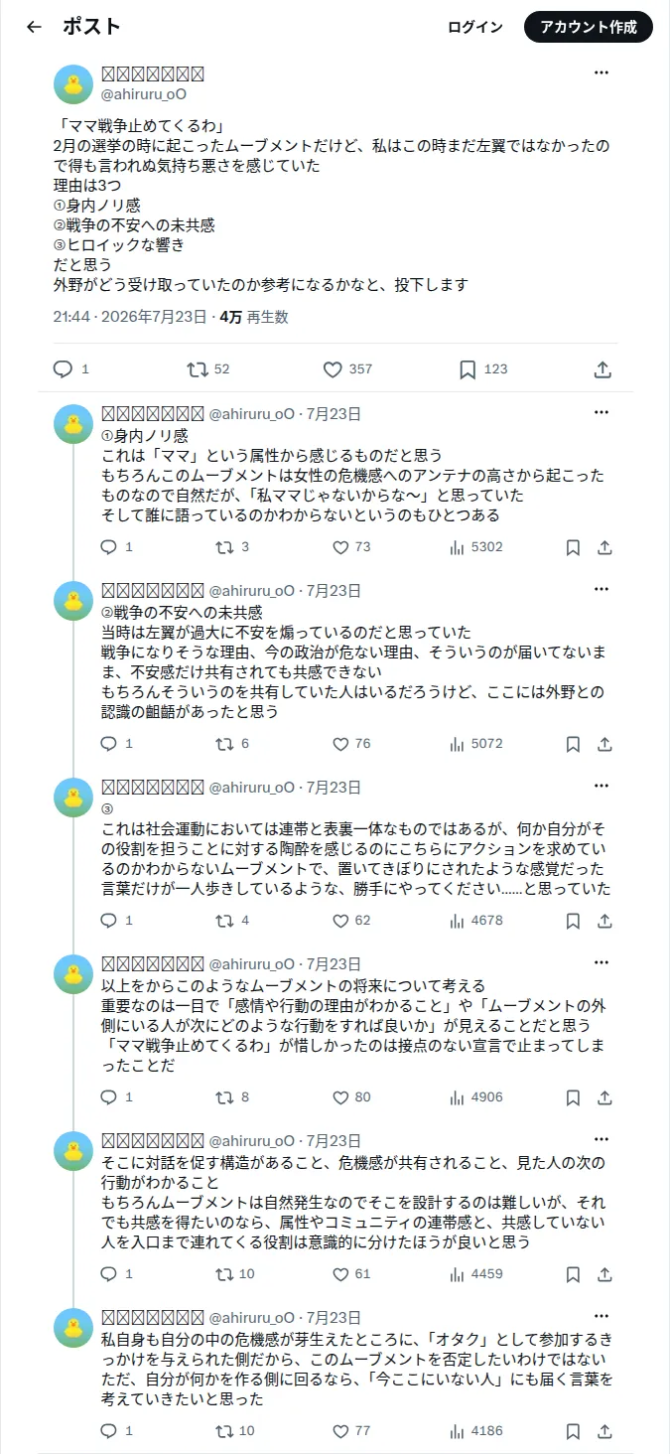The image size is (670, 1454).
Task: Repost the ②戦争の不安 reply with 6 reposts
Action: 233,744
